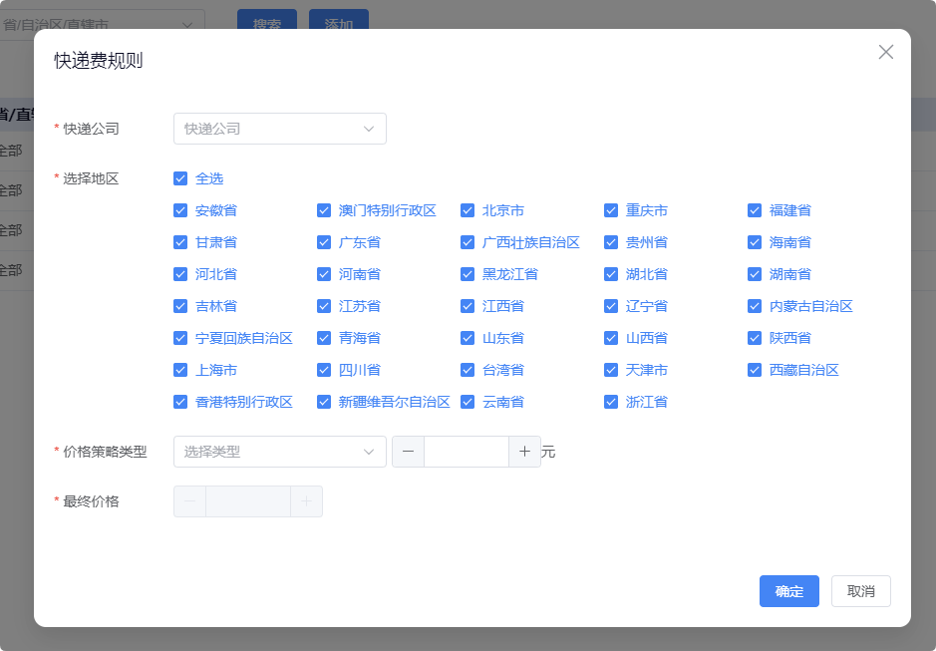This screenshot has height=651, width=936.
Task: Click the 搜索 button in background page
Action: coord(267,20)
